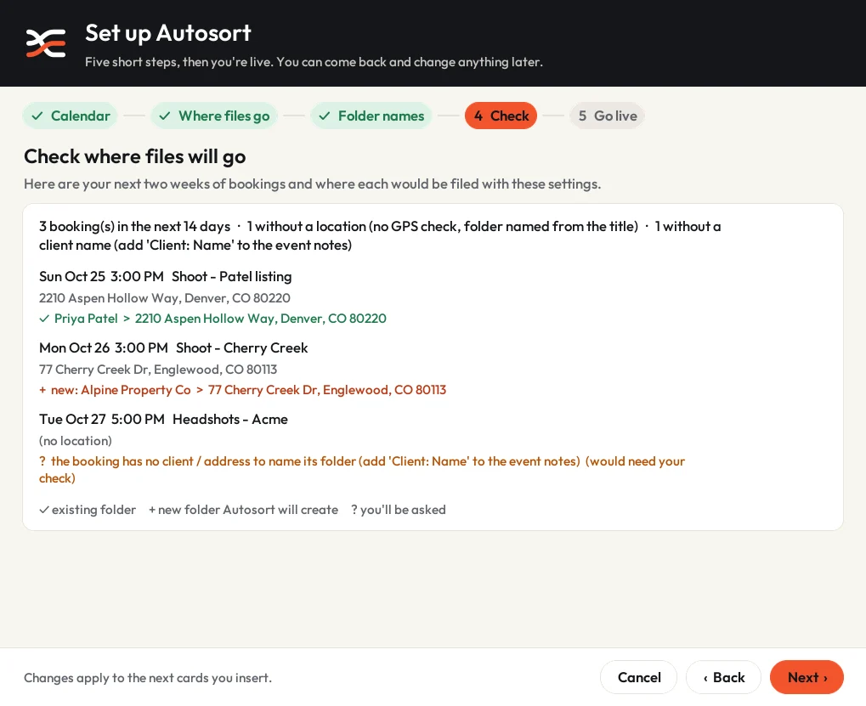This screenshot has height=706, width=866.
Task: Click the Cancel button
Action: (x=639, y=677)
